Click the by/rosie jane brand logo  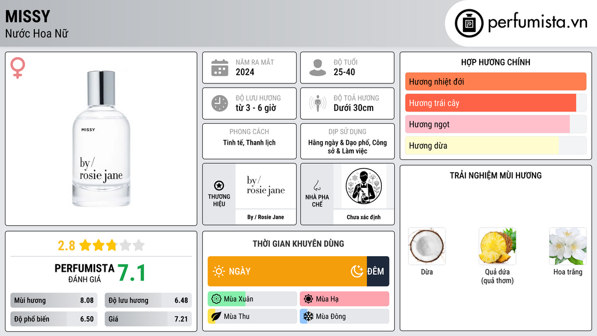265,185
